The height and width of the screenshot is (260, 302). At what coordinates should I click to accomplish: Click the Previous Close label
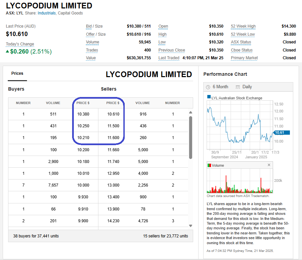pos(172,50)
